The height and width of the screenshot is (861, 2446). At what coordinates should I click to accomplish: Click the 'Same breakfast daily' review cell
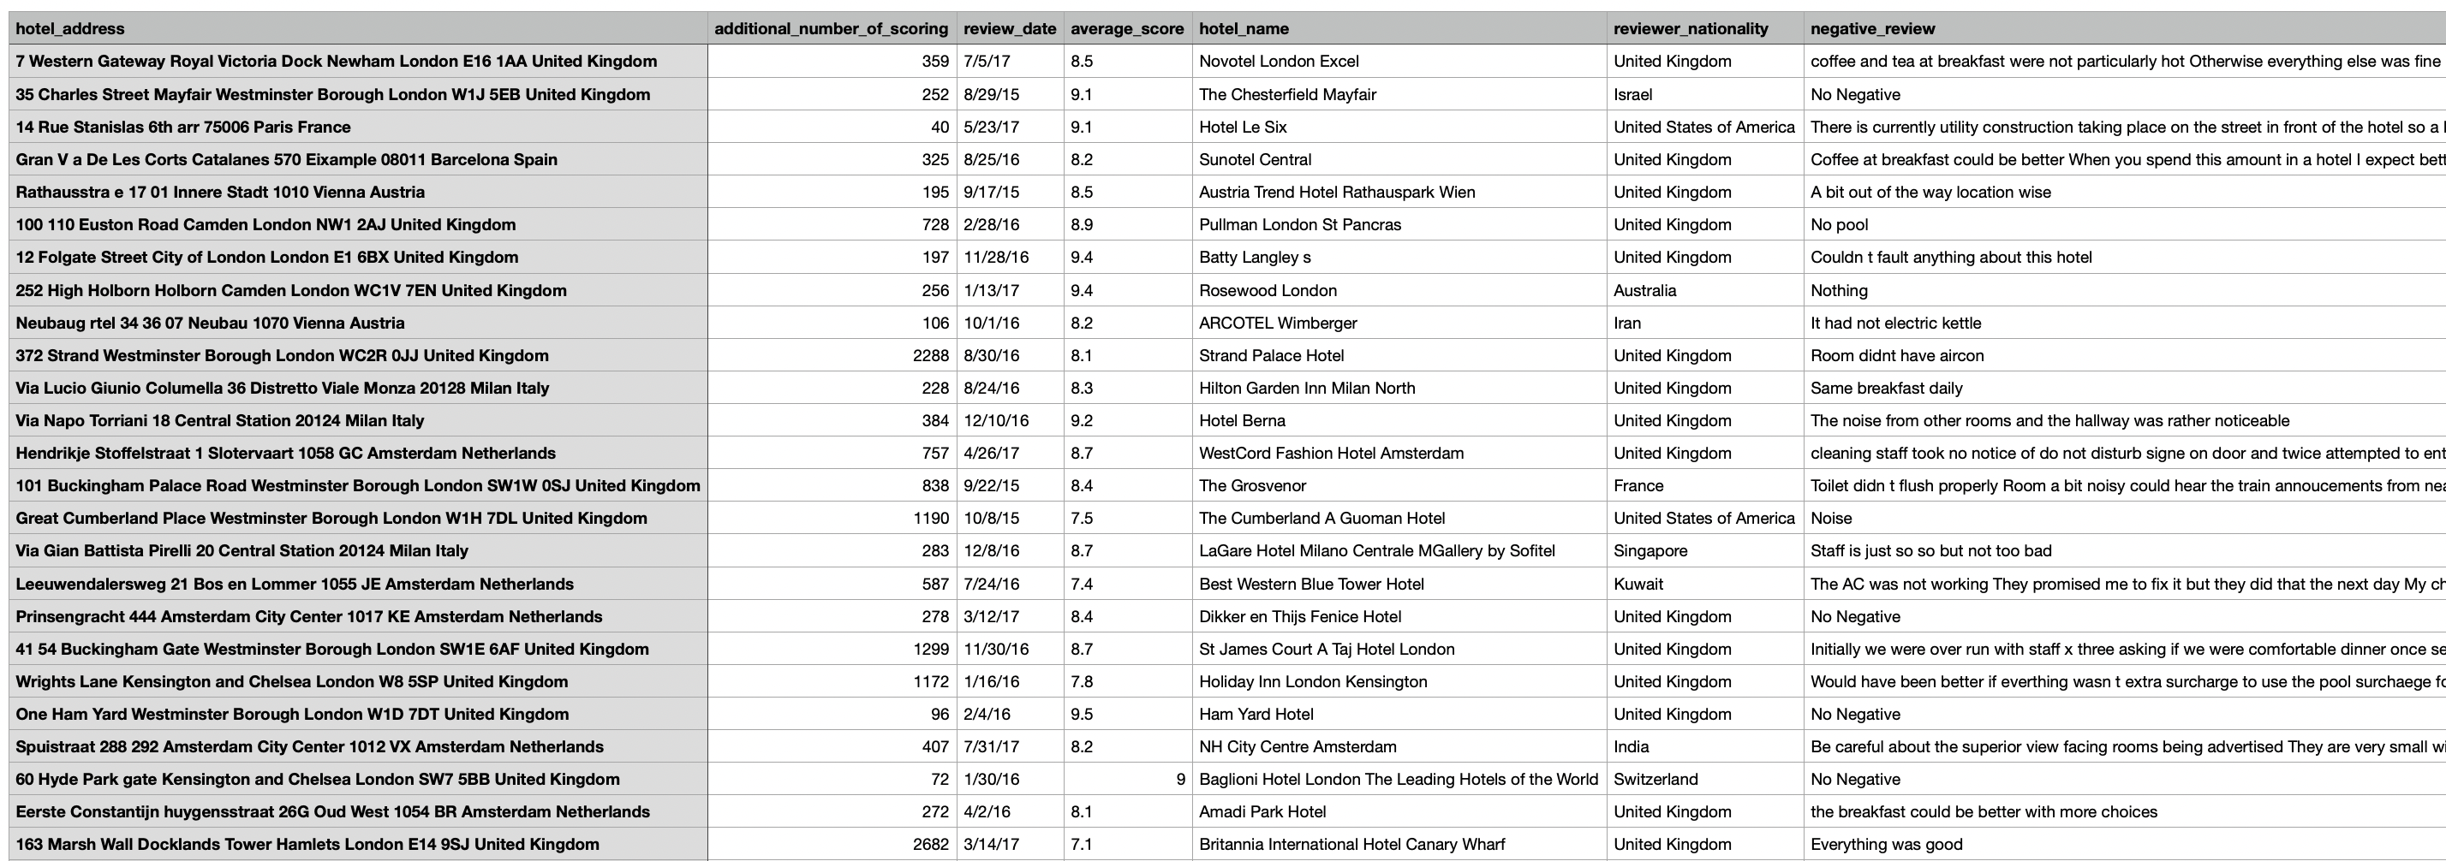[2125, 389]
